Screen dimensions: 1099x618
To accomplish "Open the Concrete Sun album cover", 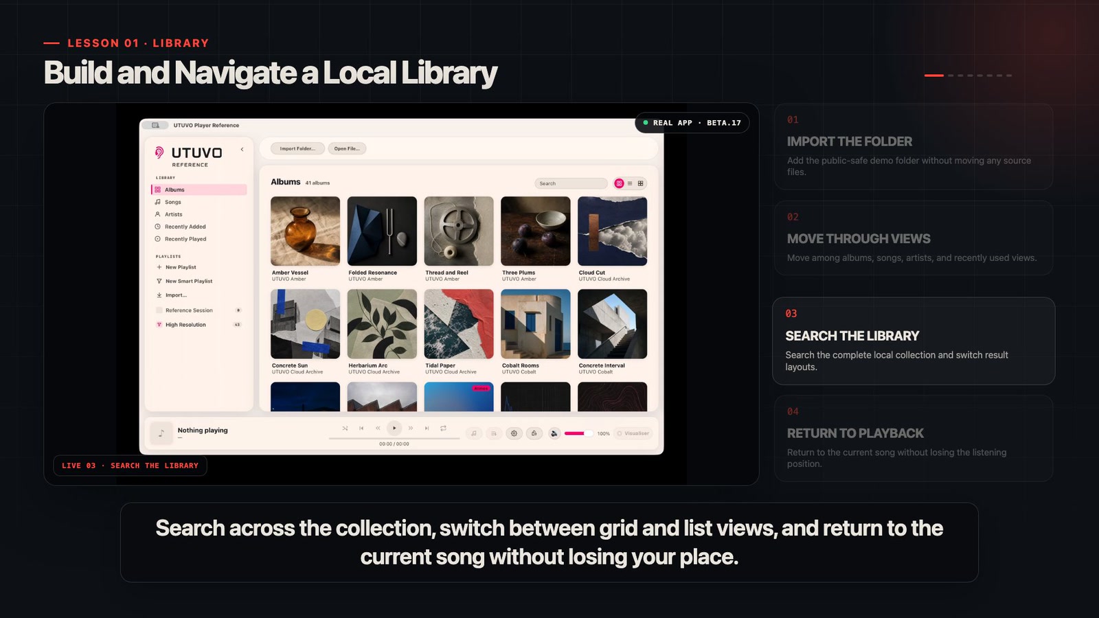I will pos(305,323).
